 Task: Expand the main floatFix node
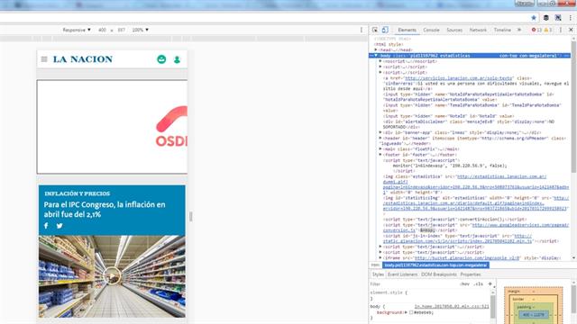pyautogui.click(x=380, y=148)
